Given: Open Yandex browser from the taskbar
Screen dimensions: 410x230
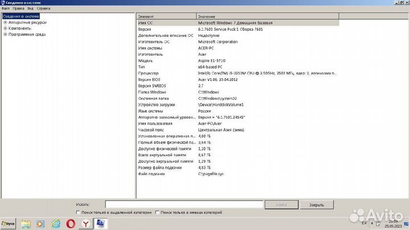Looking at the screenshot, I should [86, 224].
